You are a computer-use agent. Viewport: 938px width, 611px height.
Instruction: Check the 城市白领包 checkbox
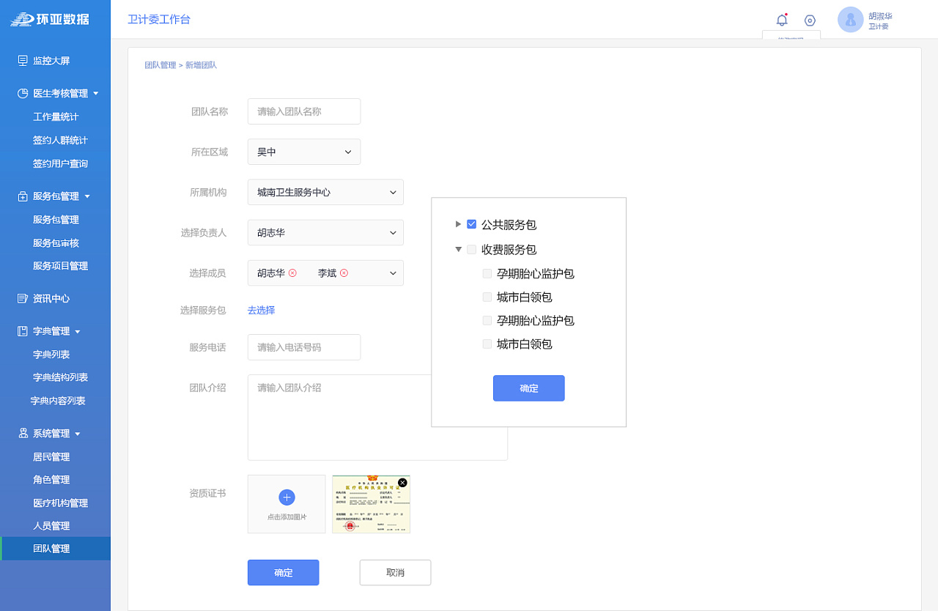[487, 297]
